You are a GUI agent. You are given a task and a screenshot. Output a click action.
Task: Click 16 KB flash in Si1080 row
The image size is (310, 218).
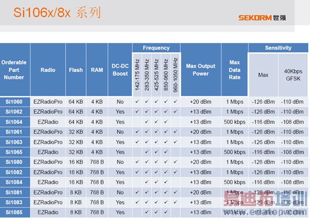click(x=76, y=162)
